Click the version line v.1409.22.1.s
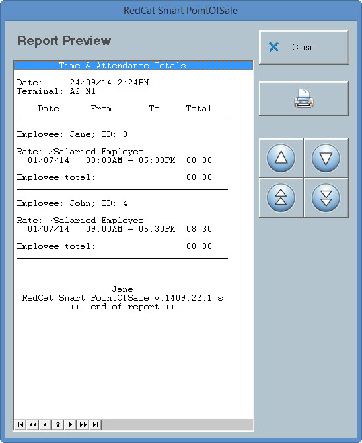The height and width of the screenshot is (443, 362). (x=122, y=298)
